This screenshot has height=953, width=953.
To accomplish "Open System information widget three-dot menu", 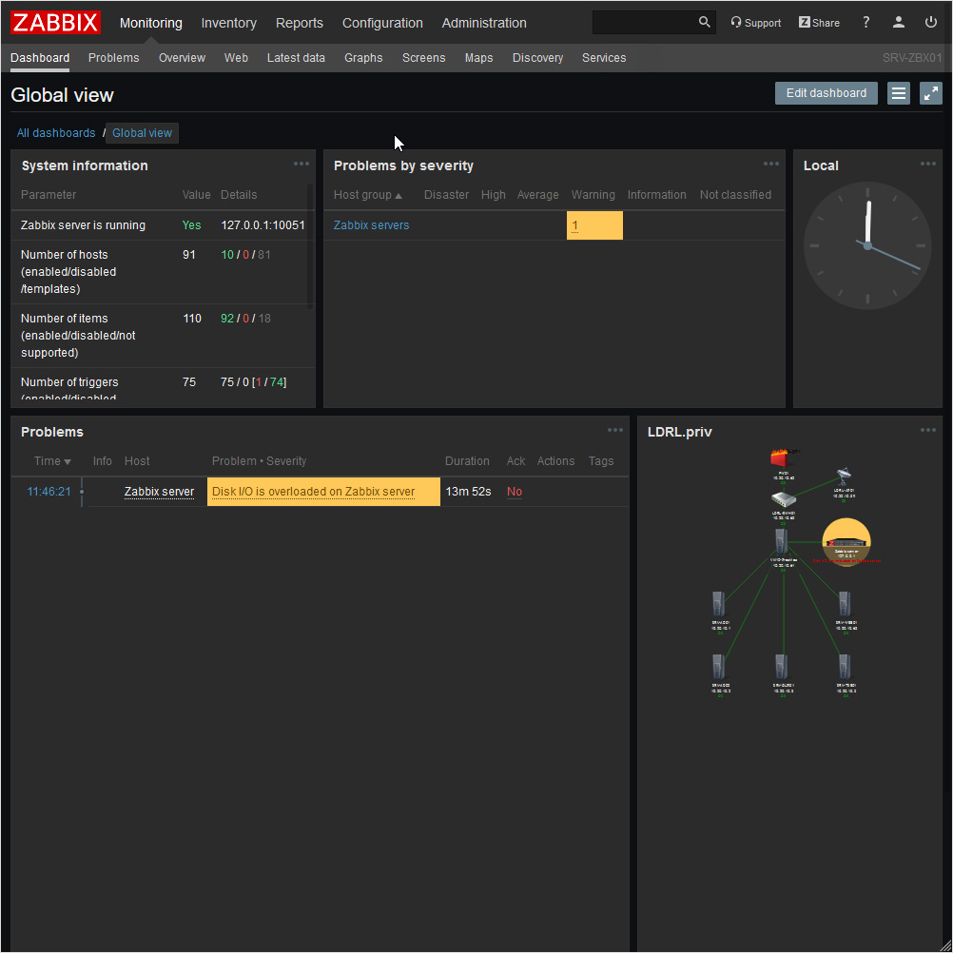I will point(301,164).
